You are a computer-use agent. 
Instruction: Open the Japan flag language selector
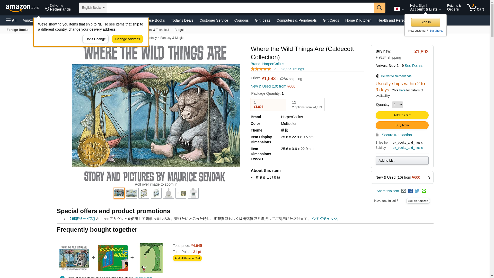click(x=399, y=9)
